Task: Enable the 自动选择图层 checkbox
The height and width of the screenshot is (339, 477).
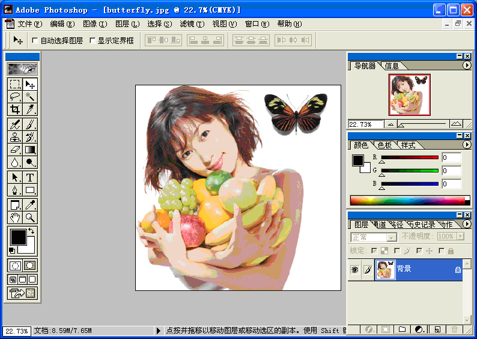Action: 35,41
